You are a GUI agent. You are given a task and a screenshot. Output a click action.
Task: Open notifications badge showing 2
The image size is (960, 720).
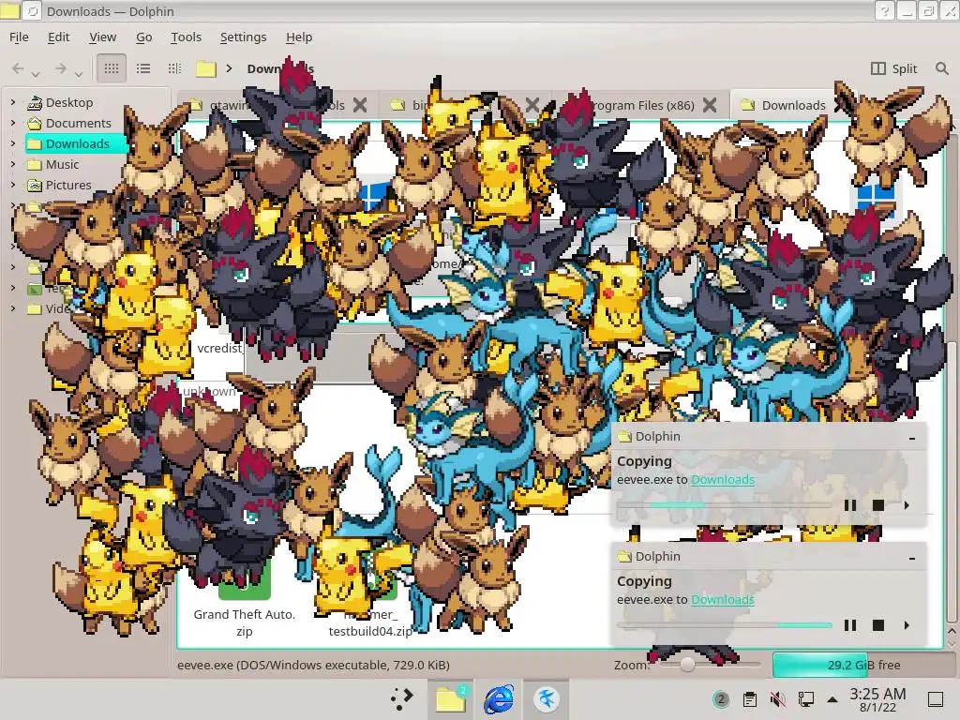pos(721,698)
